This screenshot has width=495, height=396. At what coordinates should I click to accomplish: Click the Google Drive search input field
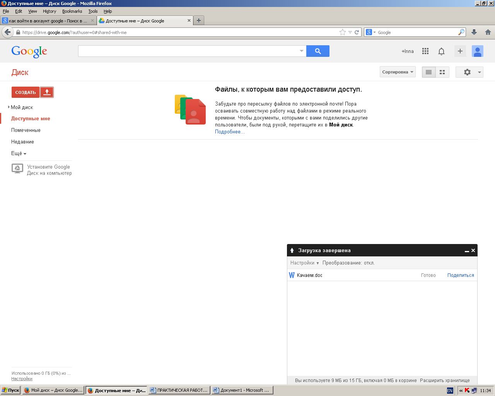(x=188, y=51)
